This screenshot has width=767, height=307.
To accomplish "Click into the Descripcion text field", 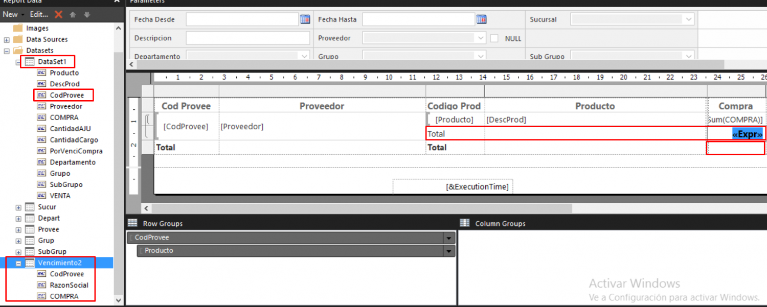I will click(248, 38).
